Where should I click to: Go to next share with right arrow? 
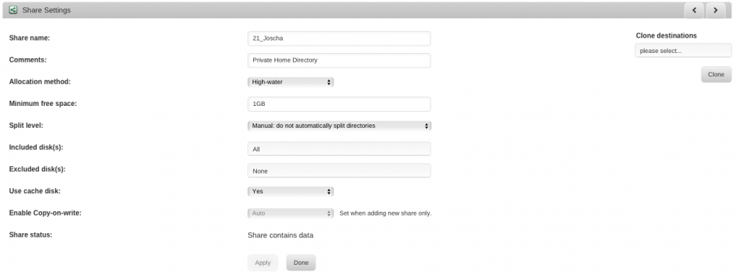click(x=715, y=10)
